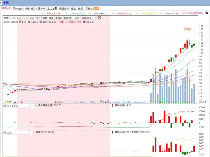Switch to the 分點K線 tab

pos(29,9)
